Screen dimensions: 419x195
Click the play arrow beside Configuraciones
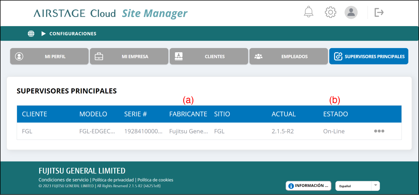(x=43, y=34)
